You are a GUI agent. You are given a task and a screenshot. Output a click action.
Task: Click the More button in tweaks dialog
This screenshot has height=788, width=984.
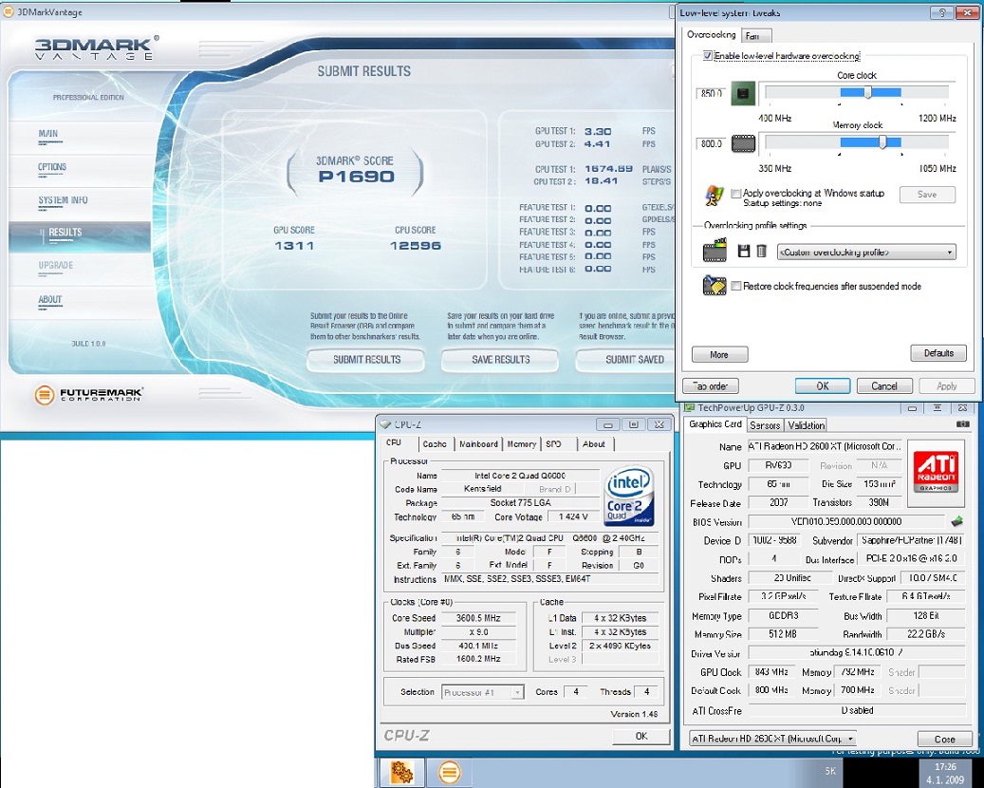coord(720,355)
